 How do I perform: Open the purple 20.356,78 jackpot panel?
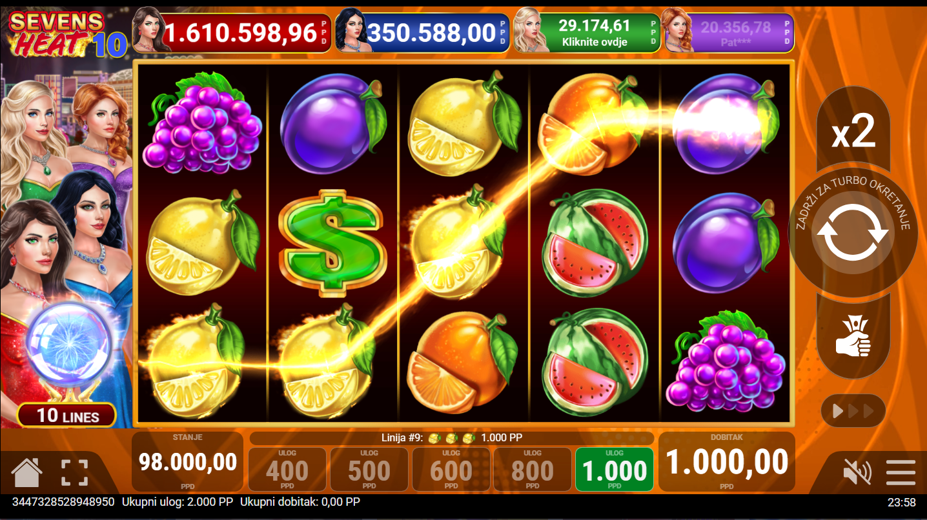point(729,33)
